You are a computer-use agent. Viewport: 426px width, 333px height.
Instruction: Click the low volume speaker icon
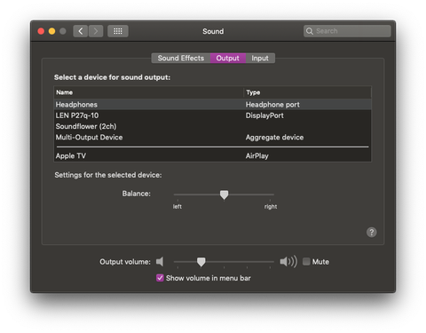(160, 262)
